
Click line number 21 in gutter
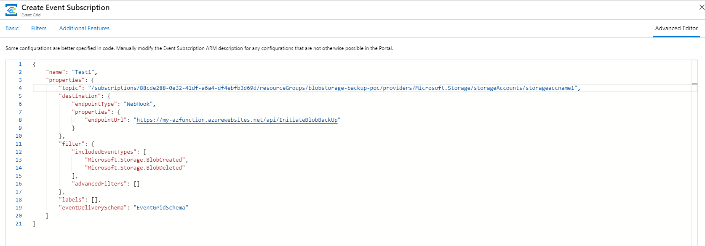coord(19,224)
